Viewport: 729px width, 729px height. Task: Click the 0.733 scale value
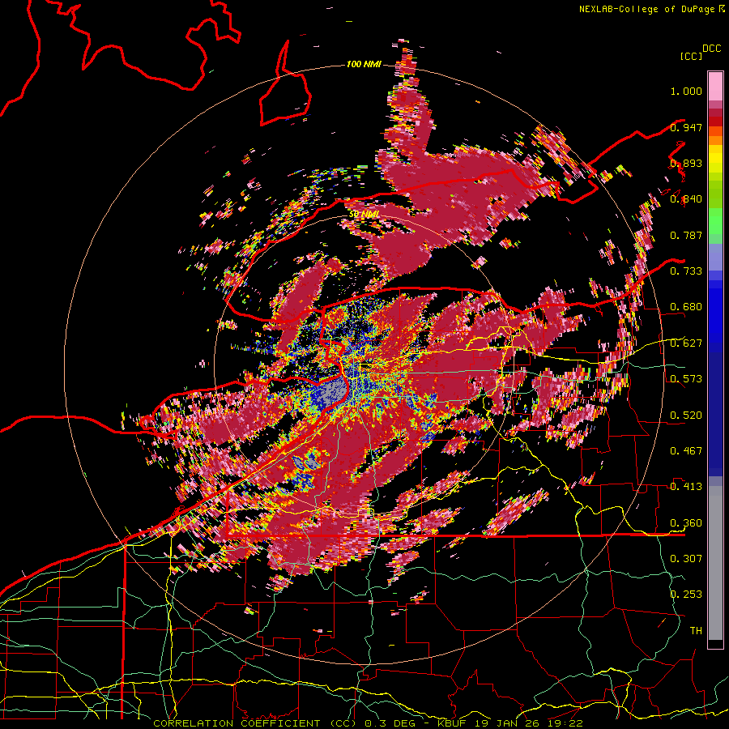(x=686, y=271)
